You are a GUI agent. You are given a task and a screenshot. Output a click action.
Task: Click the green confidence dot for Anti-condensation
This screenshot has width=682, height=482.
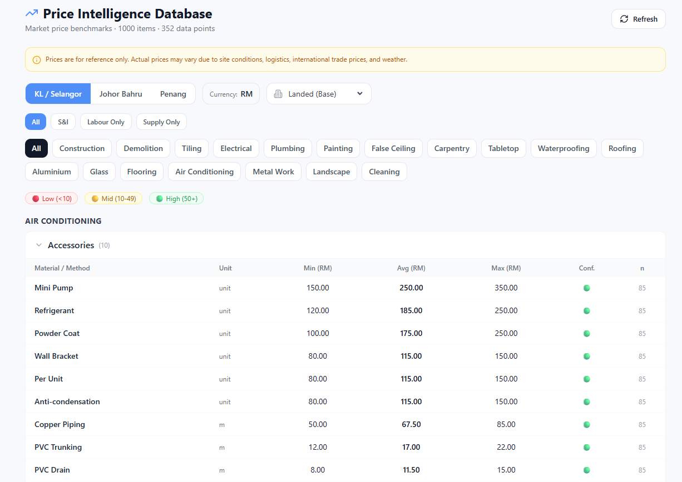[586, 402]
